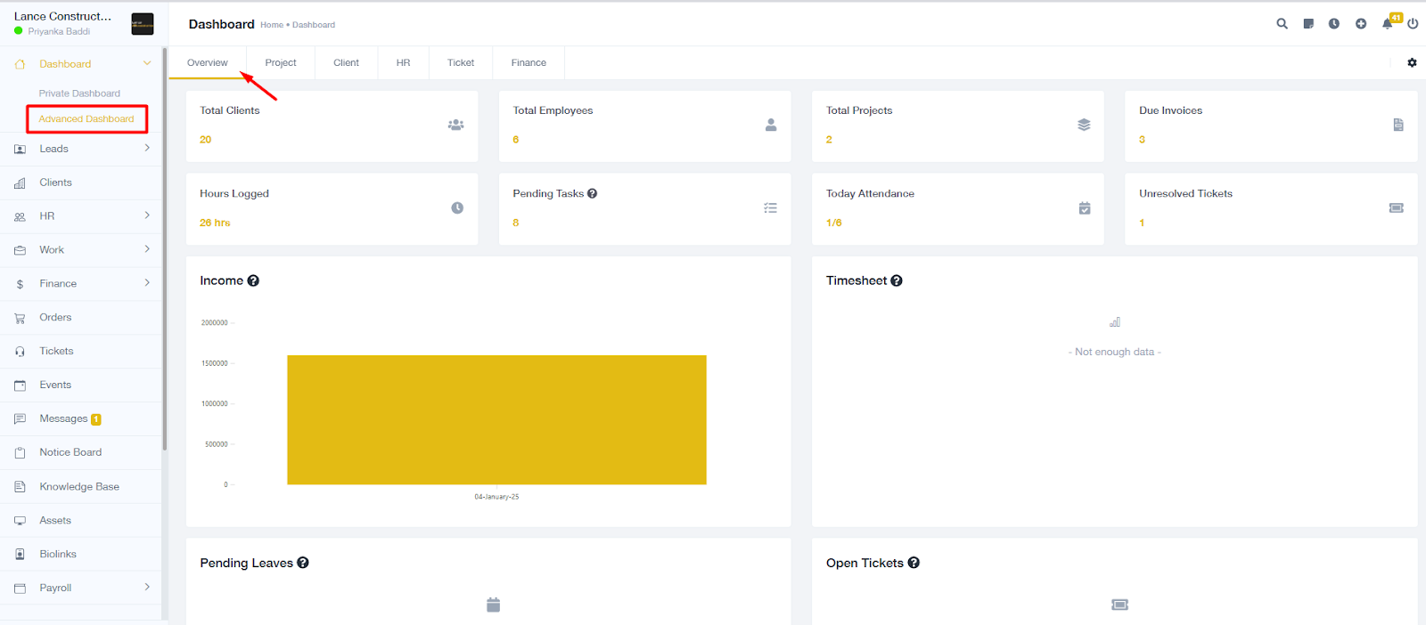Click Hours Logged value 26 hrs

215,223
